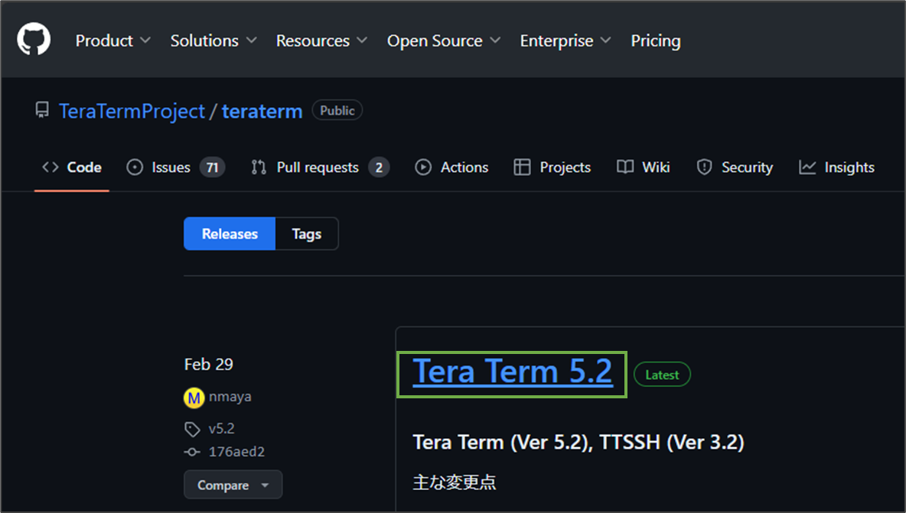
Task: Click the Pull requests count badge 2
Action: (x=379, y=167)
